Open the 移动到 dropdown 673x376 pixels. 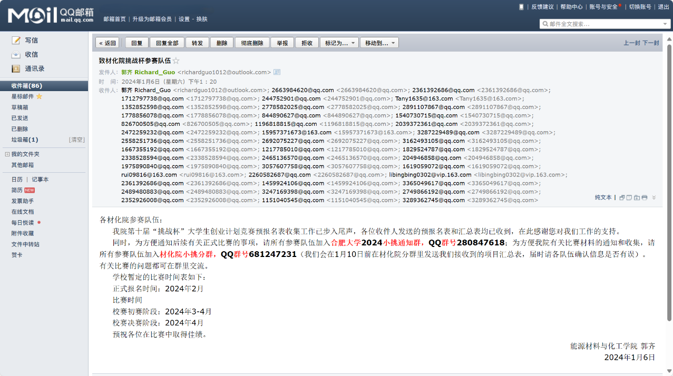pyautogui.click(x=379, y=43)
